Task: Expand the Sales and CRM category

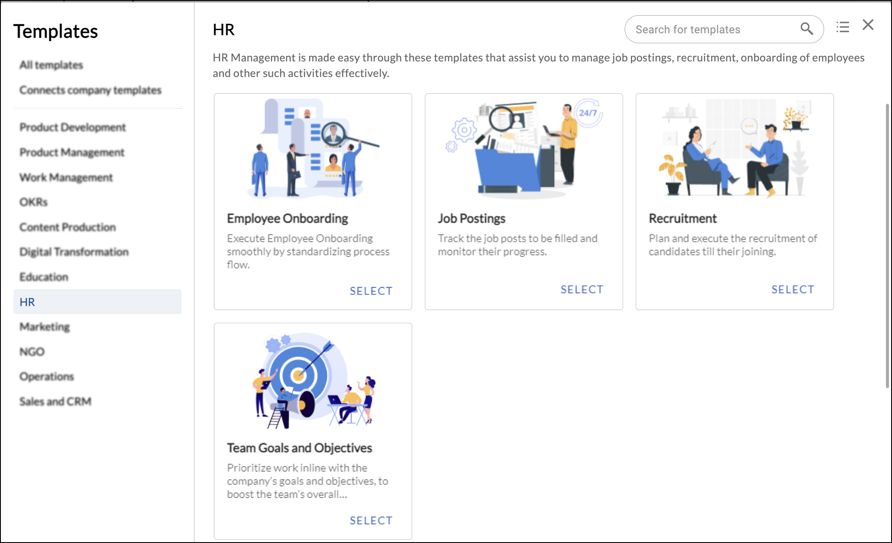Action: [55, 402]
